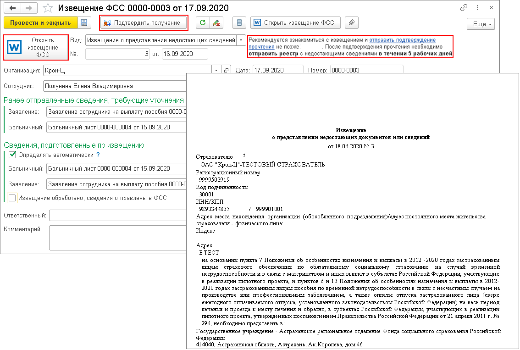Copy link with the chain icon
This screenshot has width=520, height=350.
464,8
